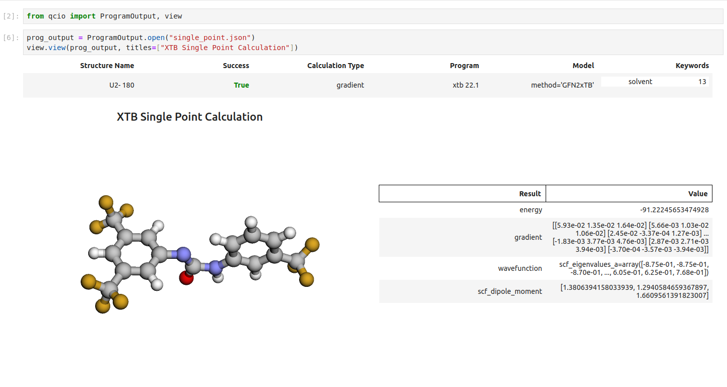Click the method='GFN2xTB' model value
Screen dimensions: 727x387
562,85
